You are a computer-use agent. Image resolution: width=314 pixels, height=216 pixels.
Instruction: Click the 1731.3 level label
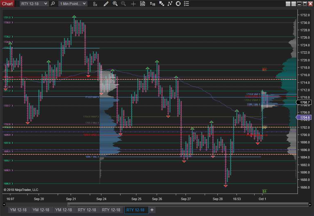8,17
